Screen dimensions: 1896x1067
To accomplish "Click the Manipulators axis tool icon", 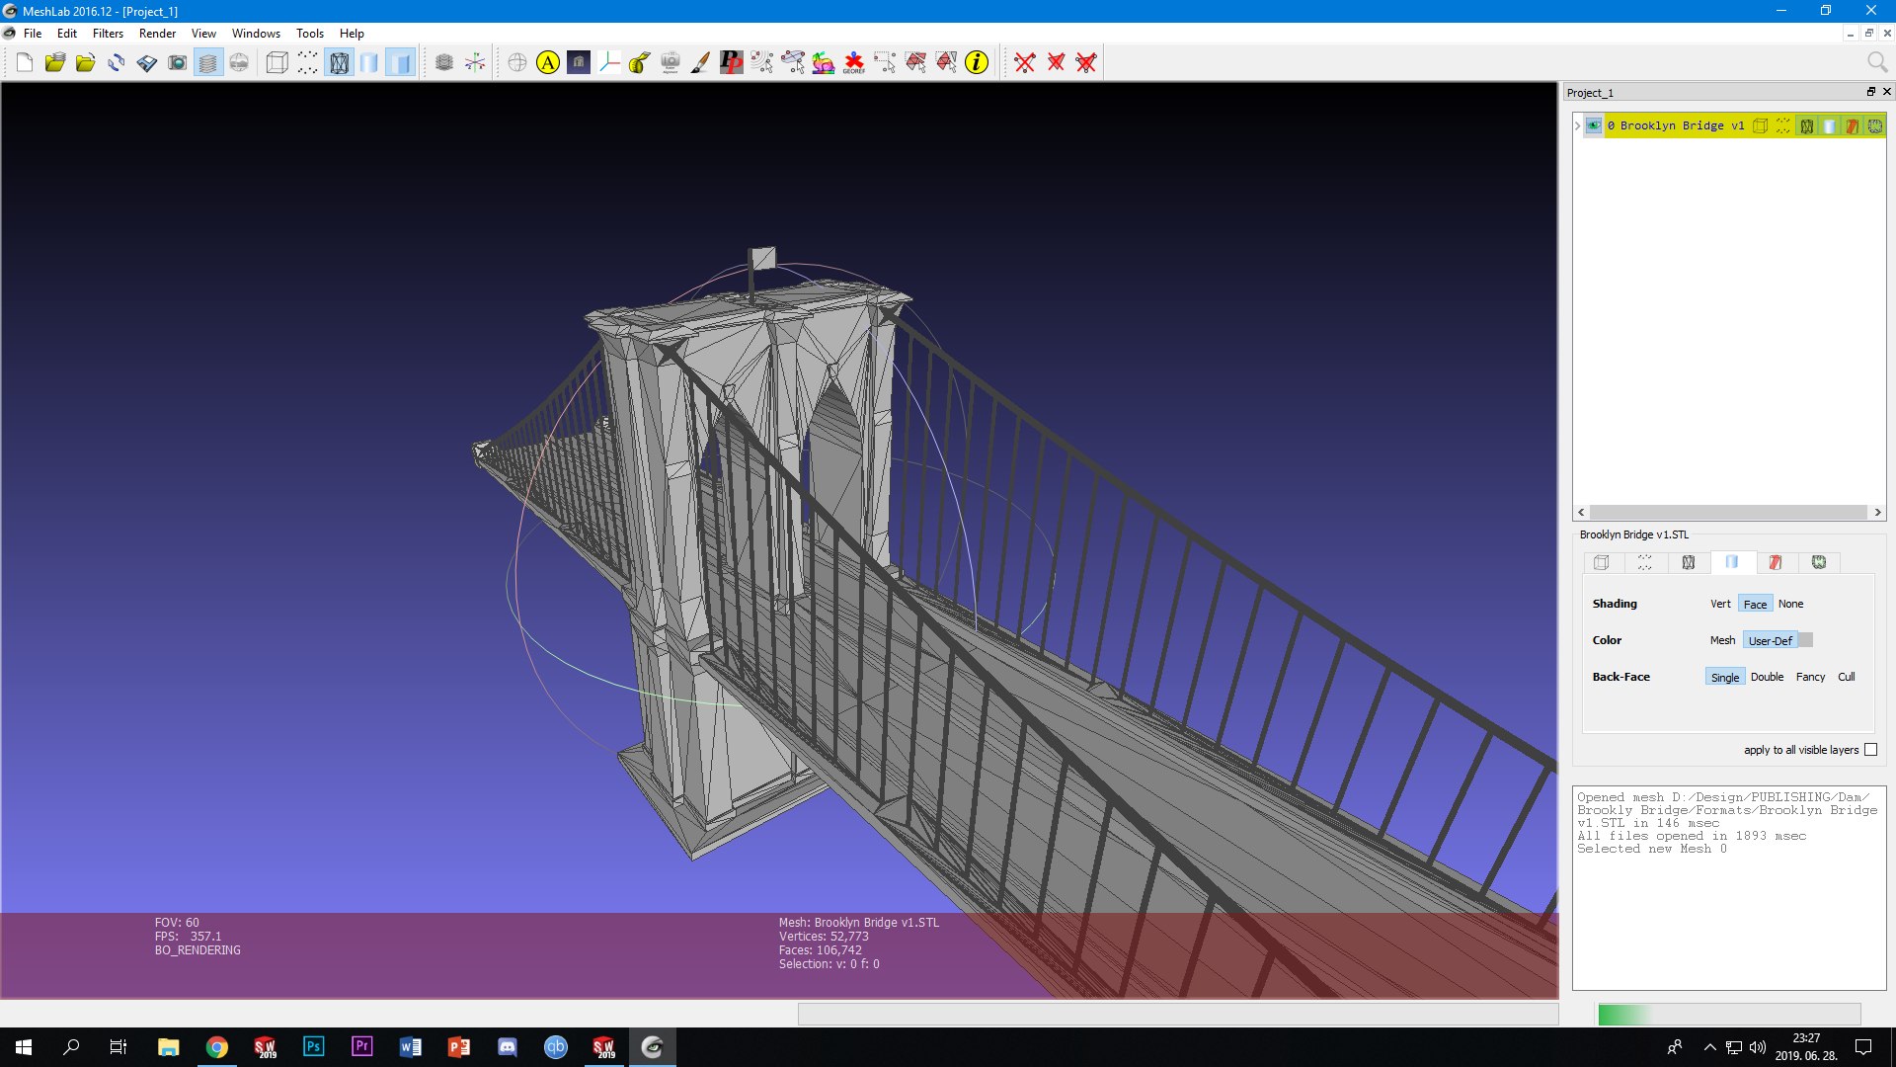I will pyautogui.click(x=609, y=63).
